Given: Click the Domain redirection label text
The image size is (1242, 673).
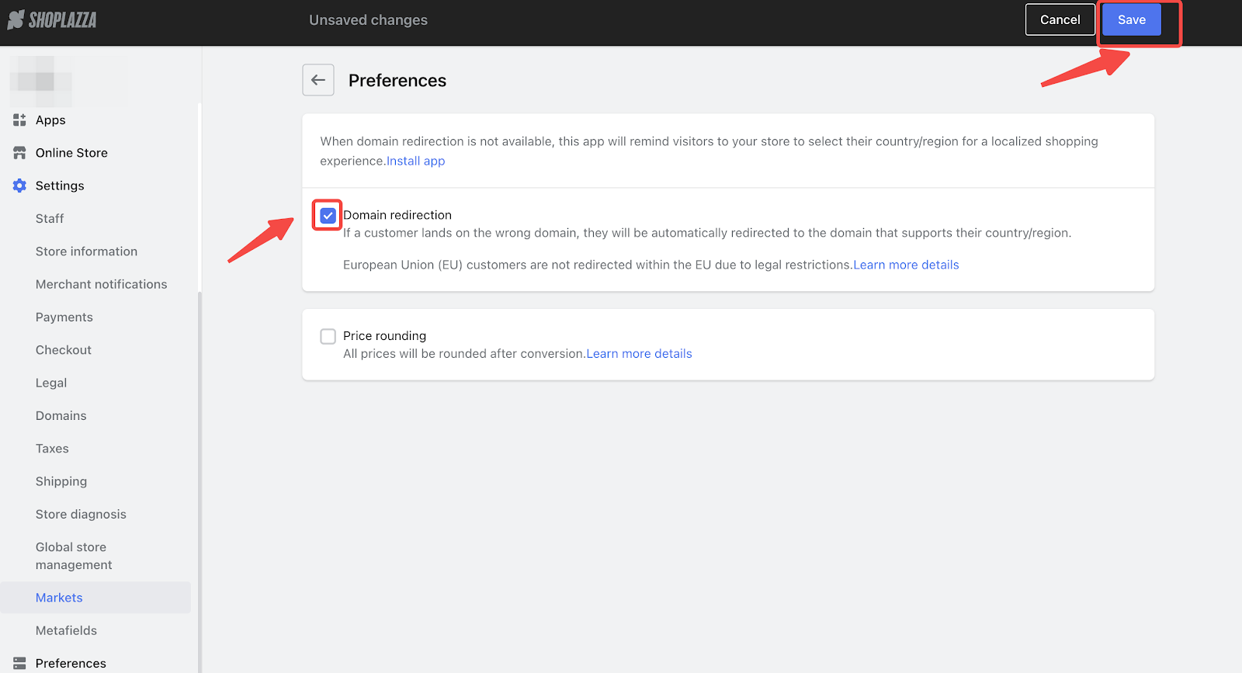Looking at the screenshot, I should 397,215.
